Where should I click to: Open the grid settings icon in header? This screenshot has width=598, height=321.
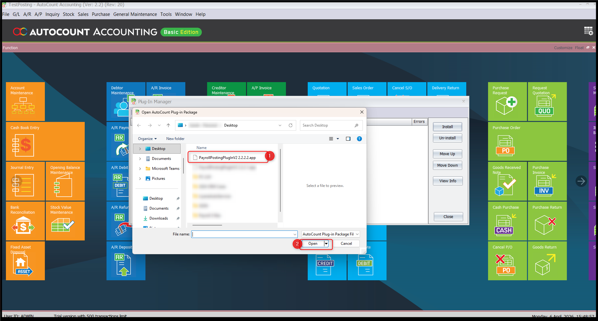point(588,31)
